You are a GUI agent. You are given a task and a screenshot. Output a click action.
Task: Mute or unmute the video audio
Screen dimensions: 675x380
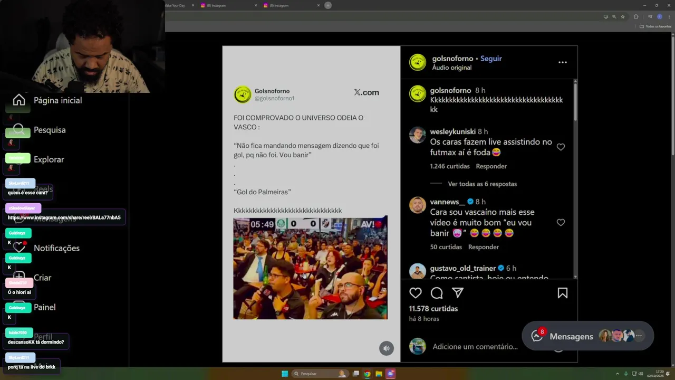[x=387, y=348]
